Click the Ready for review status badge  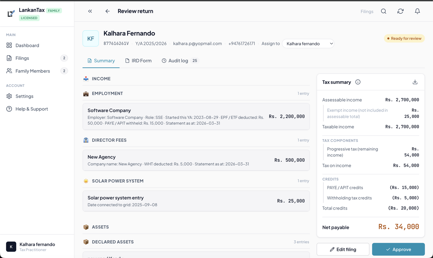404,38
